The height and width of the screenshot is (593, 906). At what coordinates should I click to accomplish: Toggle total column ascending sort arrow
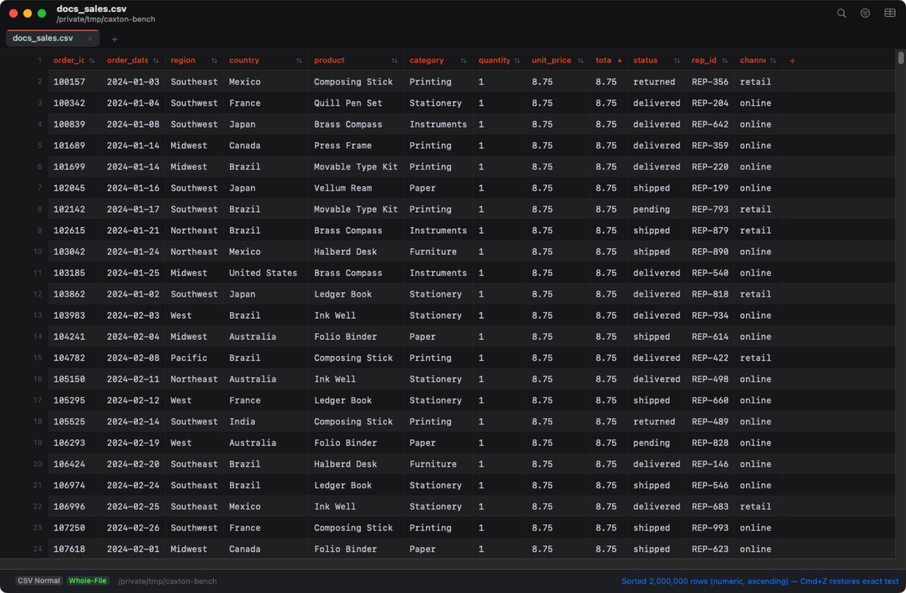click(x=620, y=60)
